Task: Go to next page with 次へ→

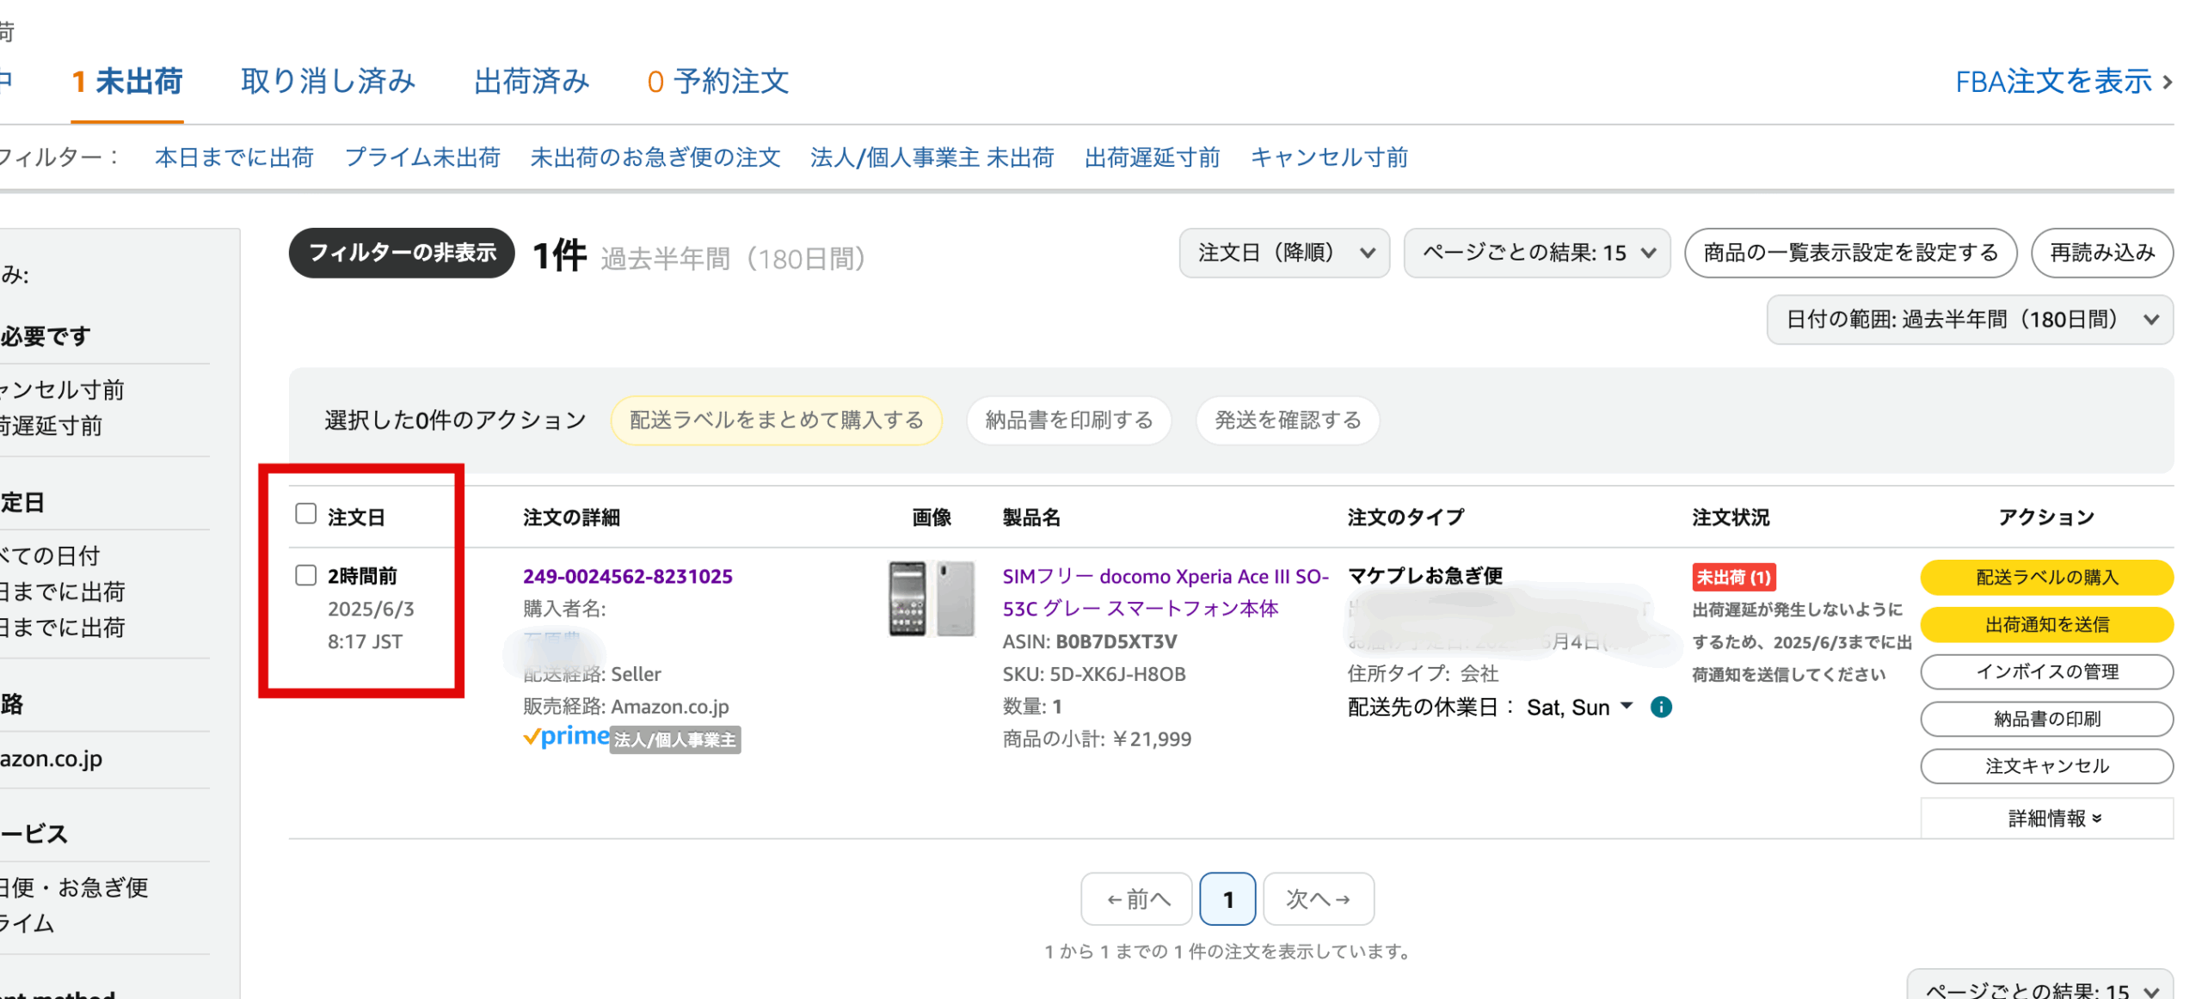Action: pyautogui.click(x=1317, y=900)
